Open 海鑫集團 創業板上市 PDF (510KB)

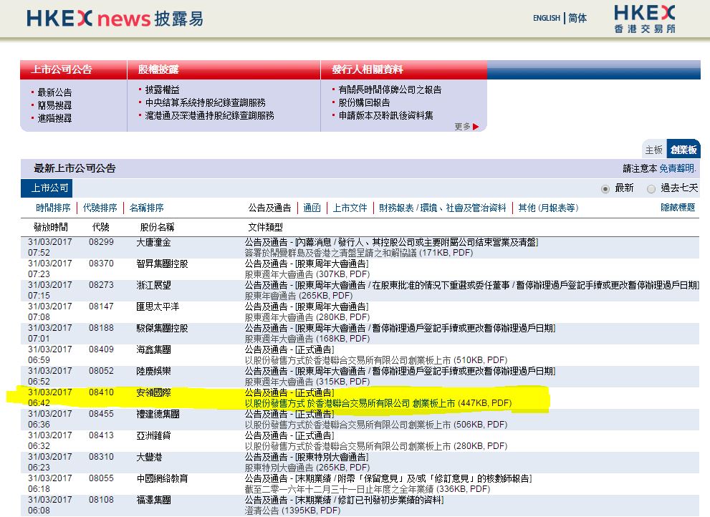(376, 360)
